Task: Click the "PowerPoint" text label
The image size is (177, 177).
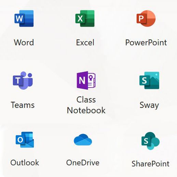Action: pos(146,42)
